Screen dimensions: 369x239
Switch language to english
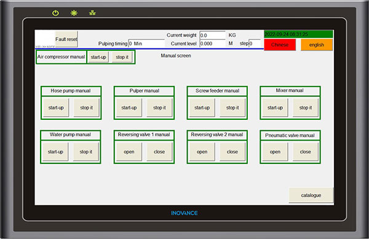pyautogui.click(x=317, y=45)
